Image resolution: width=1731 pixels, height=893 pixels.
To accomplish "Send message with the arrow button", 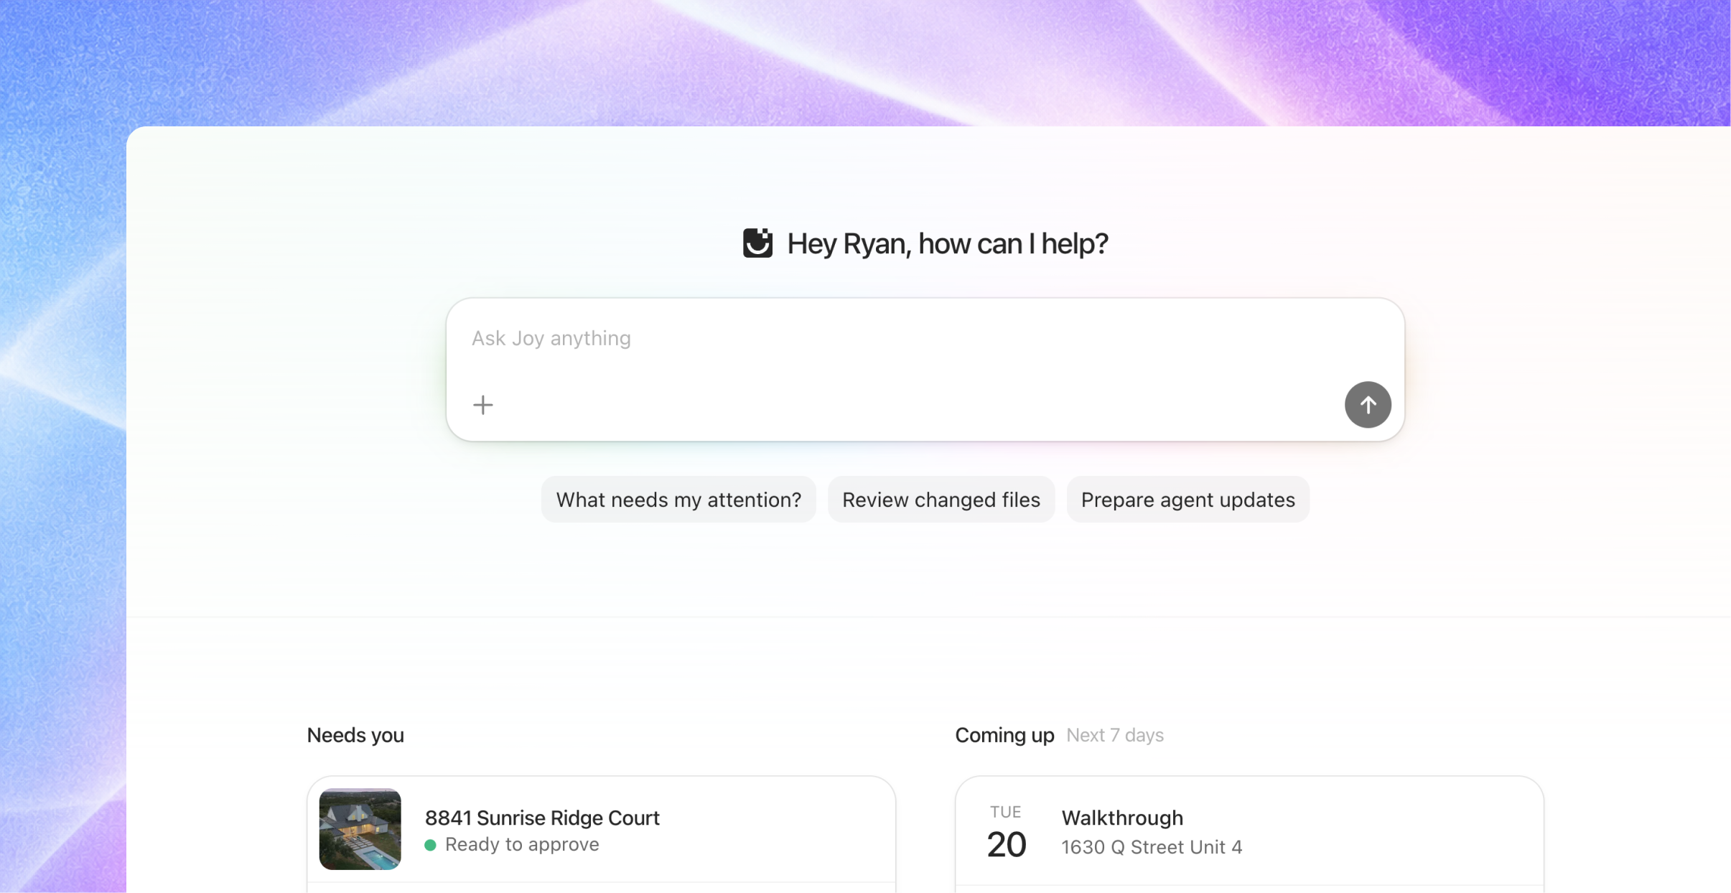I will click(1368, 405).
